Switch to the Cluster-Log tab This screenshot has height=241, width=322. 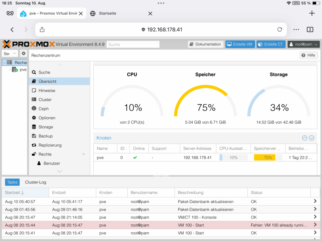[36, 182]
